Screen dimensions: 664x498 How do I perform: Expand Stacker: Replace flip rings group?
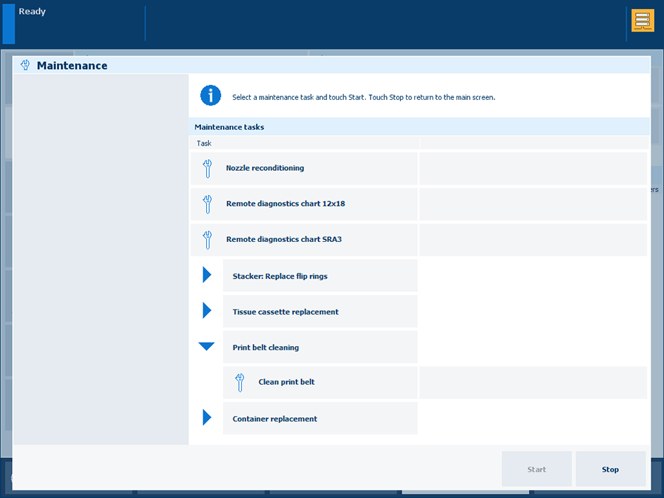pos(207,275)
